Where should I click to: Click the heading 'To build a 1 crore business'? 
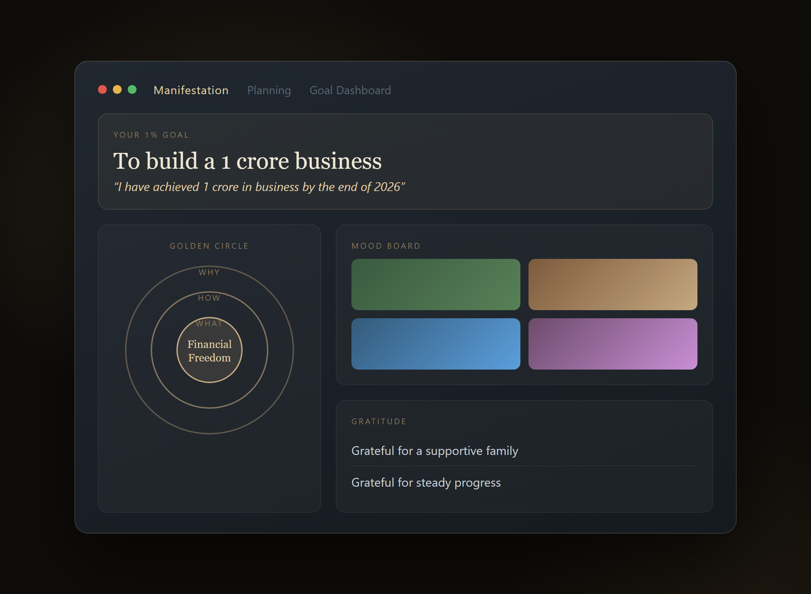coord(247,161)
